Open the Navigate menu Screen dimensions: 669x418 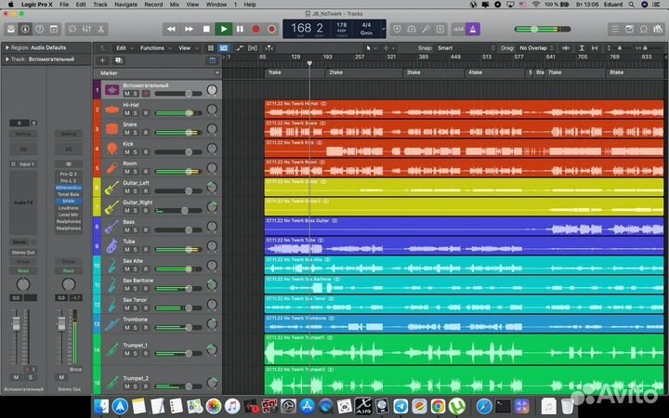(125, 5)
